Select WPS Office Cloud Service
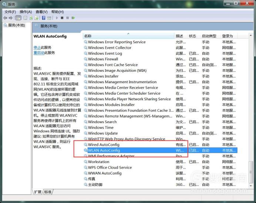This screenshot has width=256, height=203. (160, 168)
